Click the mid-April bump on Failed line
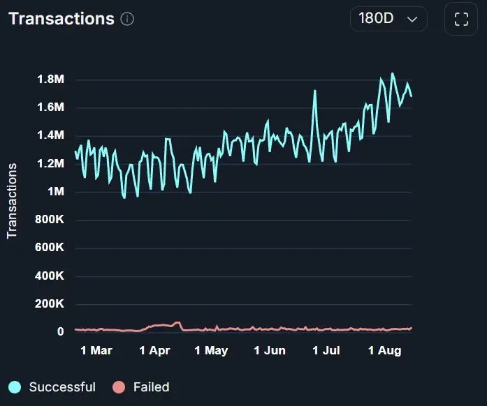 177,323
